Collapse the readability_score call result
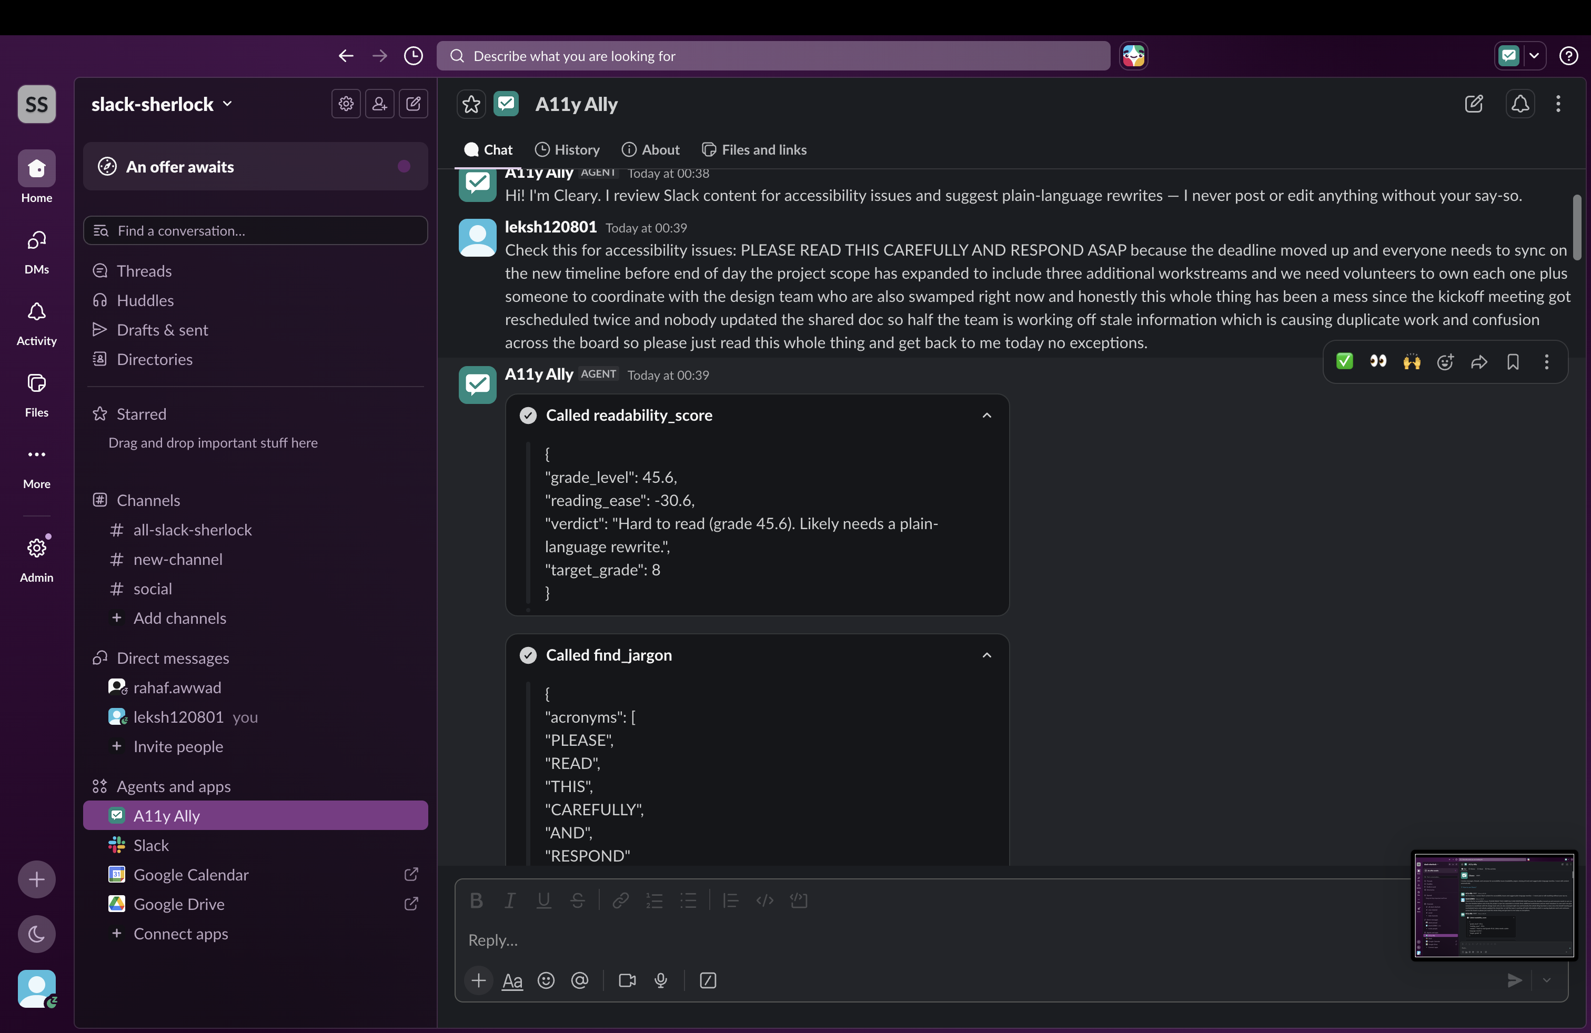Image resolution: width=1591 pixels, height=1033 pixels. (986, 416)
